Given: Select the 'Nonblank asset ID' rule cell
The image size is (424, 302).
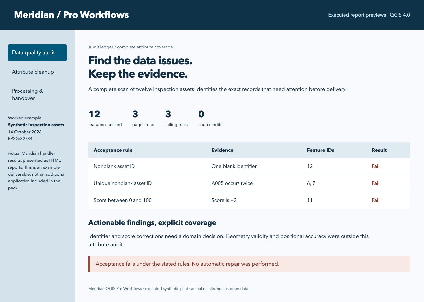Looking at the screenshot, I should pos(114,166).
